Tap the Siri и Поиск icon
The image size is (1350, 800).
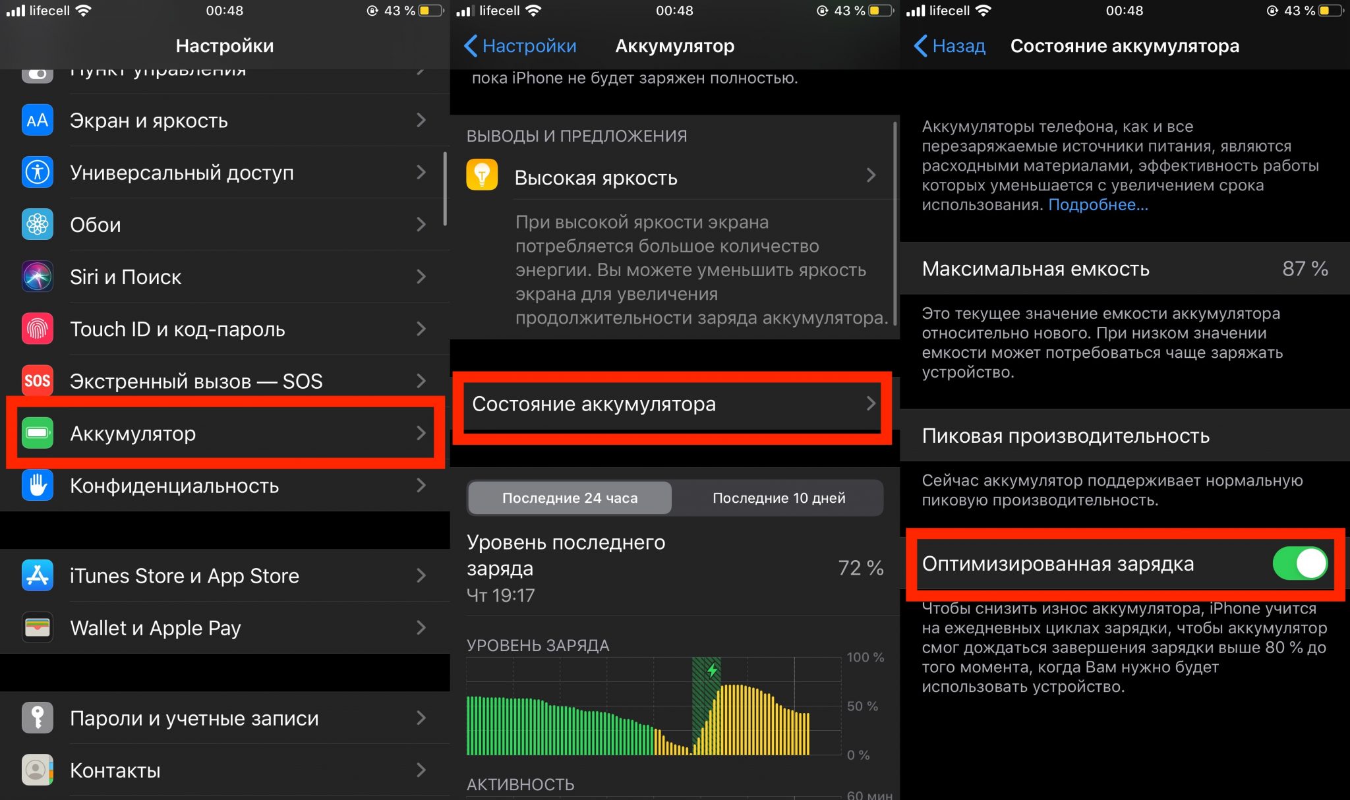[x=38, y=277]
